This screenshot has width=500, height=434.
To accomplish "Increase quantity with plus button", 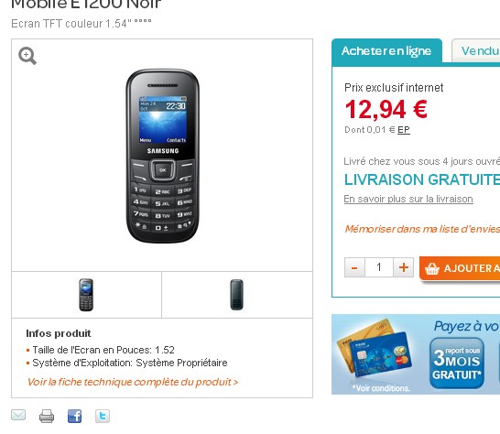I will point(403,267).
